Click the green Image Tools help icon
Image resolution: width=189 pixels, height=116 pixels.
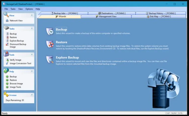(7, 87)
